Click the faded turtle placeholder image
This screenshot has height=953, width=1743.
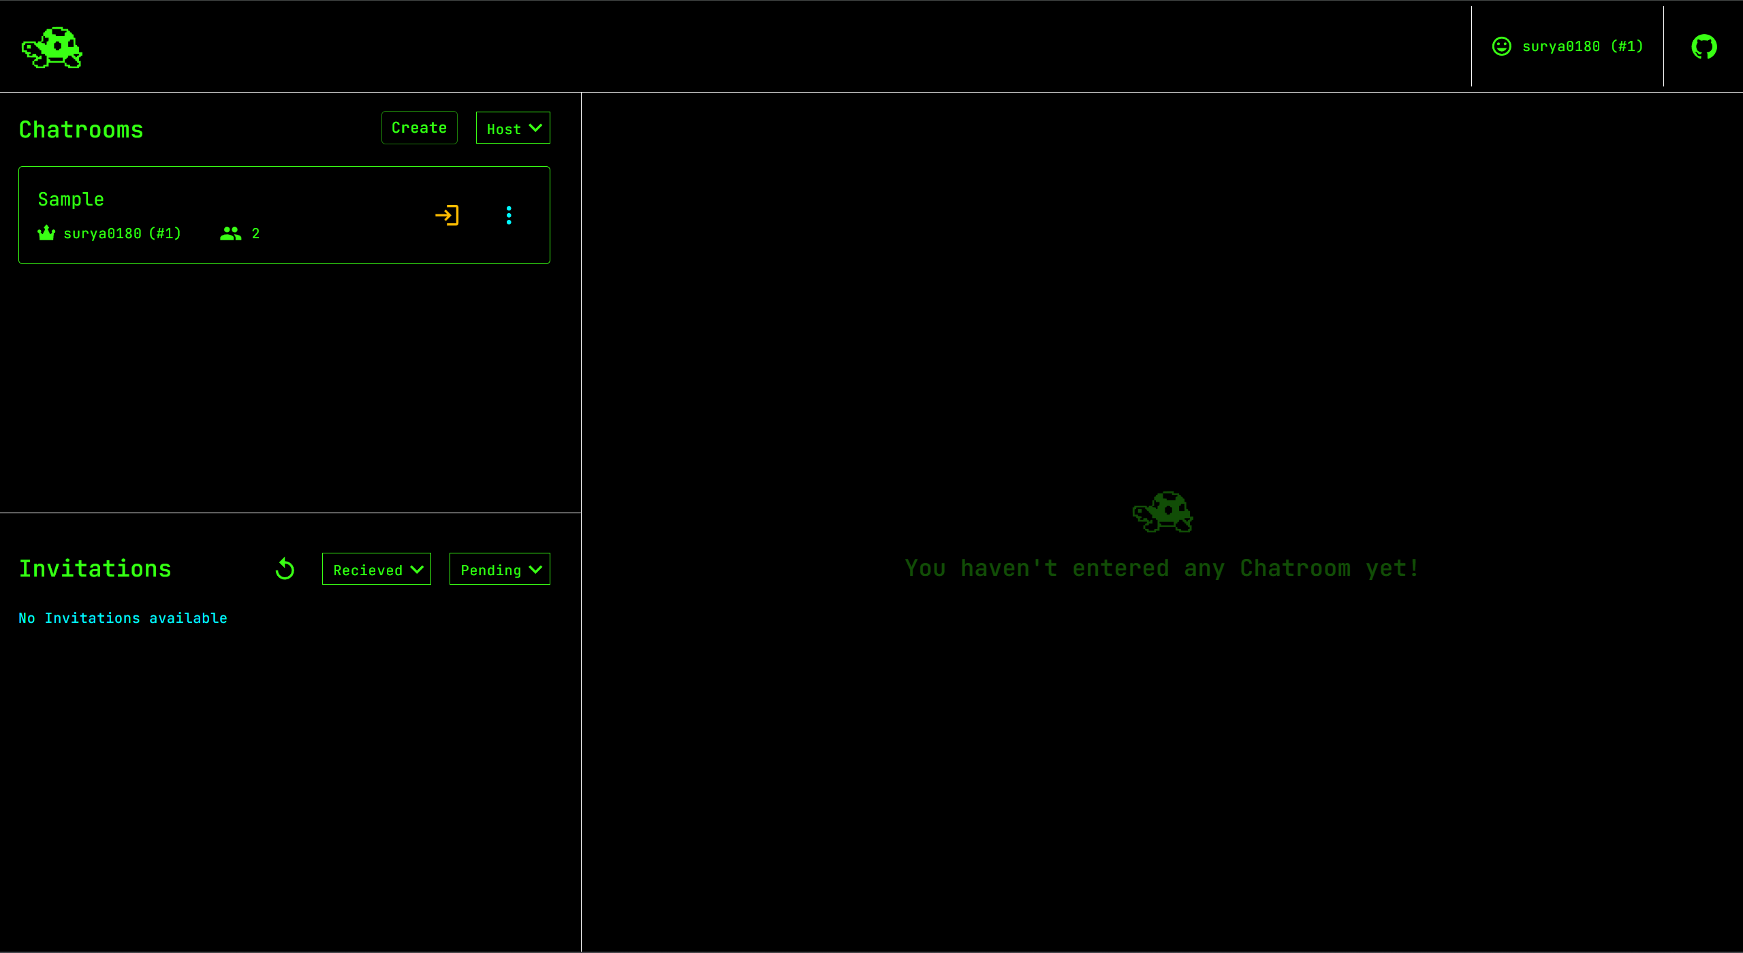[x=1162, y=512]
